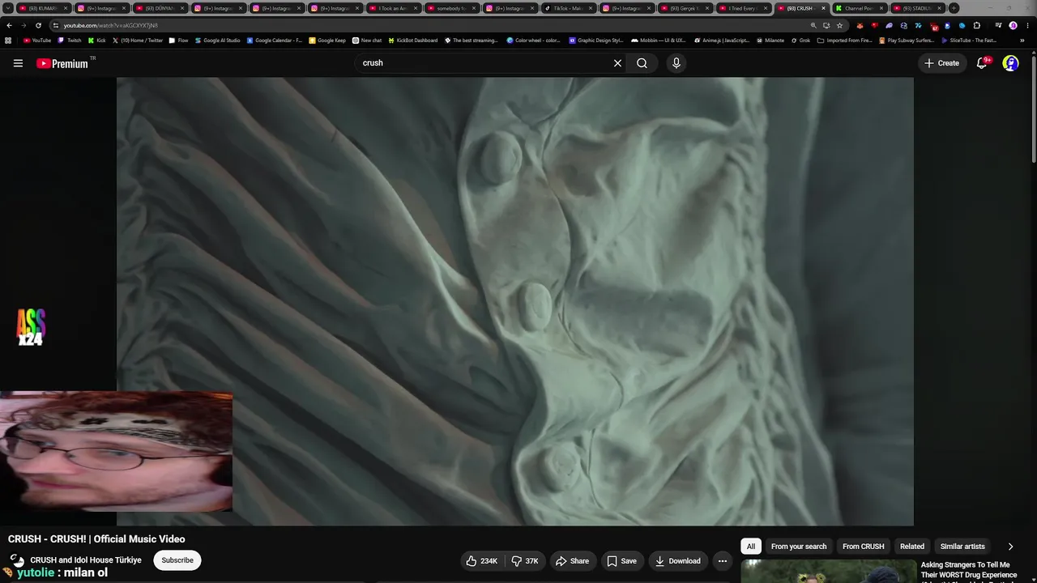Screen dimensions: 1037x583
Task: Open the Chrome extensions puzzle menu
Action: [x=976, y=25]
